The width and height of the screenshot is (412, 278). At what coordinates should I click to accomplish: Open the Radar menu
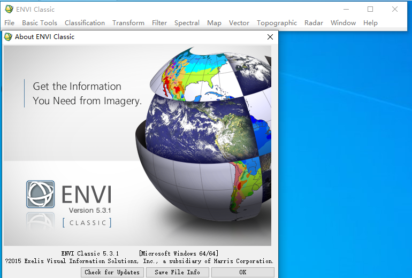coord(314,23)
